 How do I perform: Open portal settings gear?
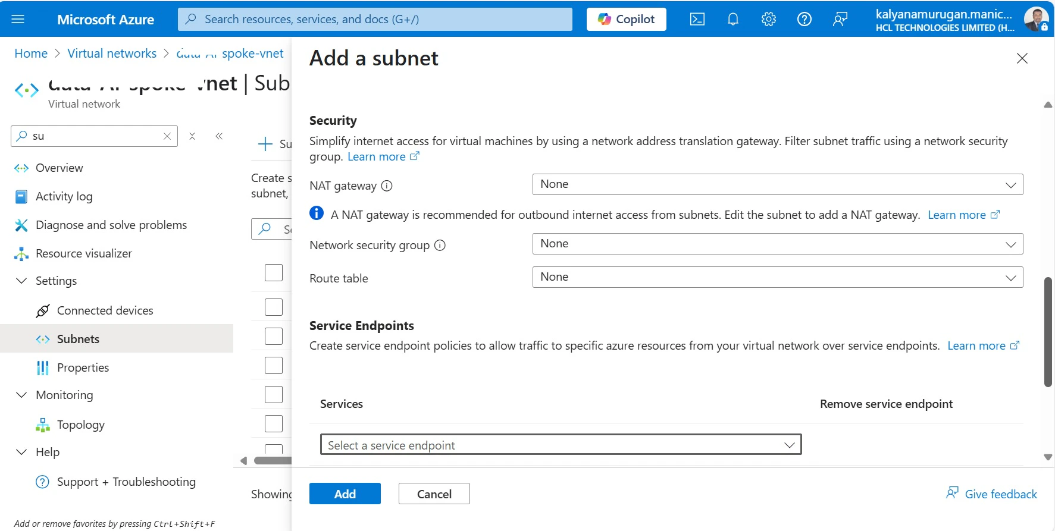(769, 19)
